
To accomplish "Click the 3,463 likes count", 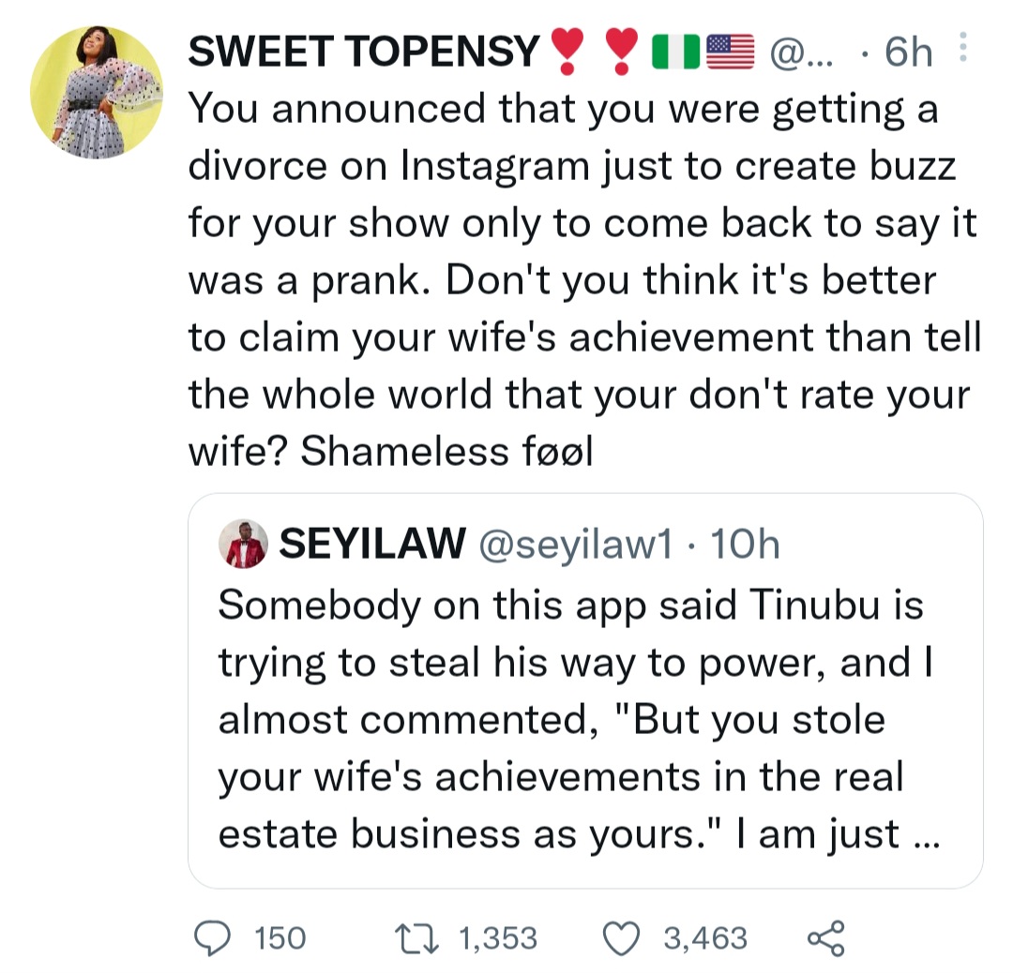I will [705, 937].
